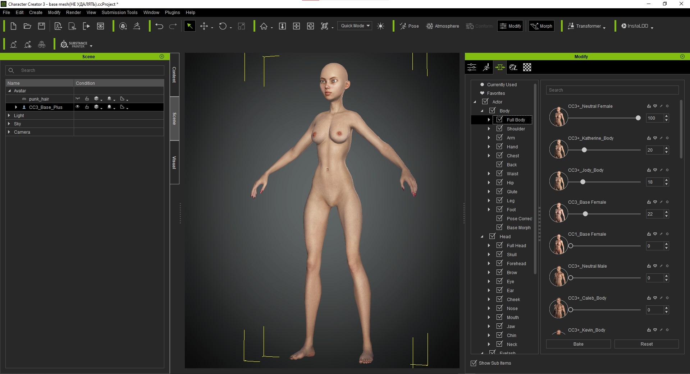Close the Modify panel
Viewport: 690px width, 374px height.
682,56
